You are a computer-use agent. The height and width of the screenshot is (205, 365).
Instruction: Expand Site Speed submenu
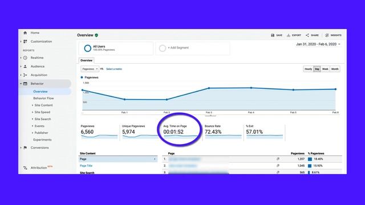pyautogui.click(x=33, y=112)
